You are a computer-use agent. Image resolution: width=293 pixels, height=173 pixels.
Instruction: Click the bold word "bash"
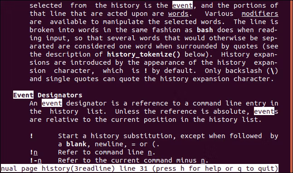(205, 30)
